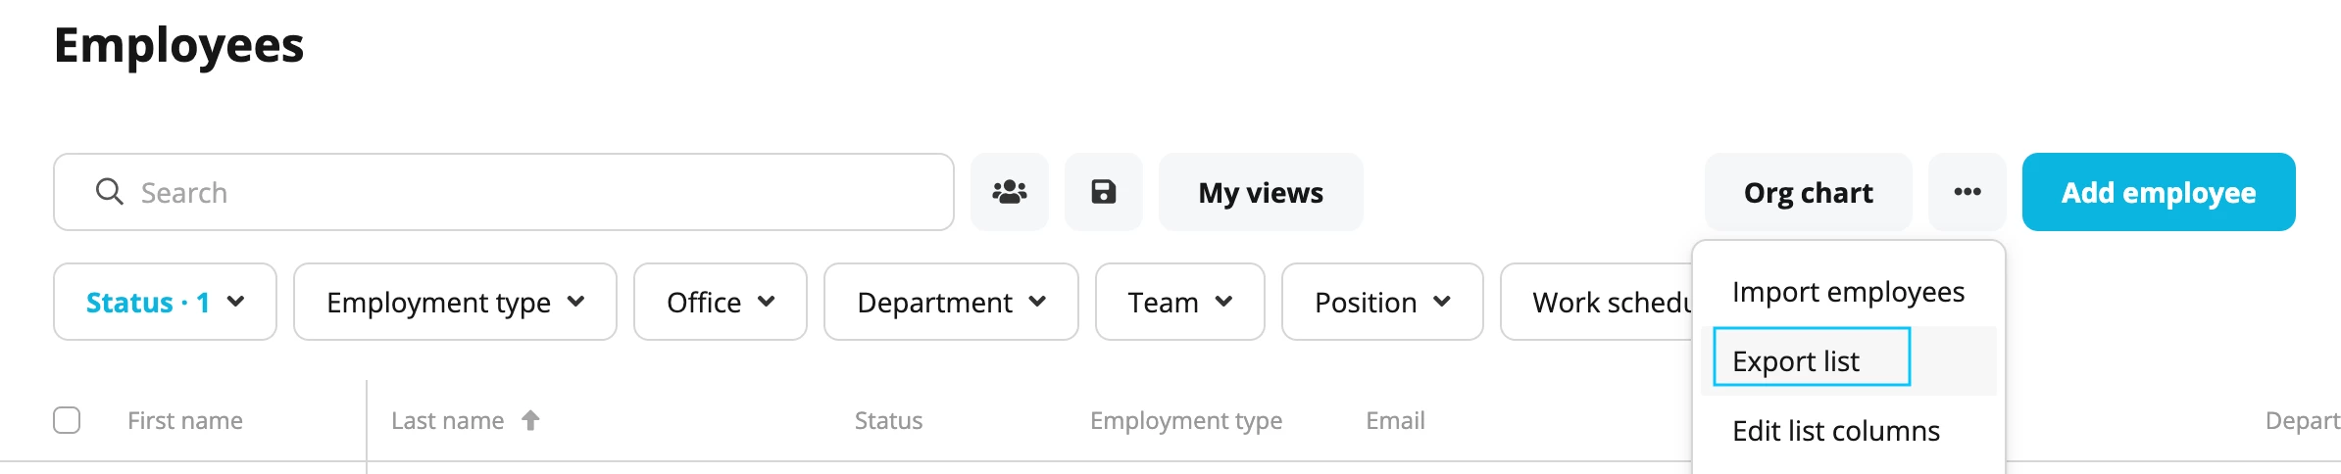Open the Position filter dropdown
The height and width of the screenshot is (474, 2341).
point(1382,302)
